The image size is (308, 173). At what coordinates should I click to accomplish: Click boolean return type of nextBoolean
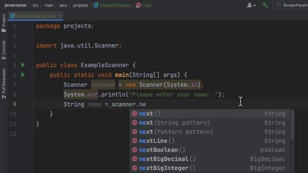point(273,150)
